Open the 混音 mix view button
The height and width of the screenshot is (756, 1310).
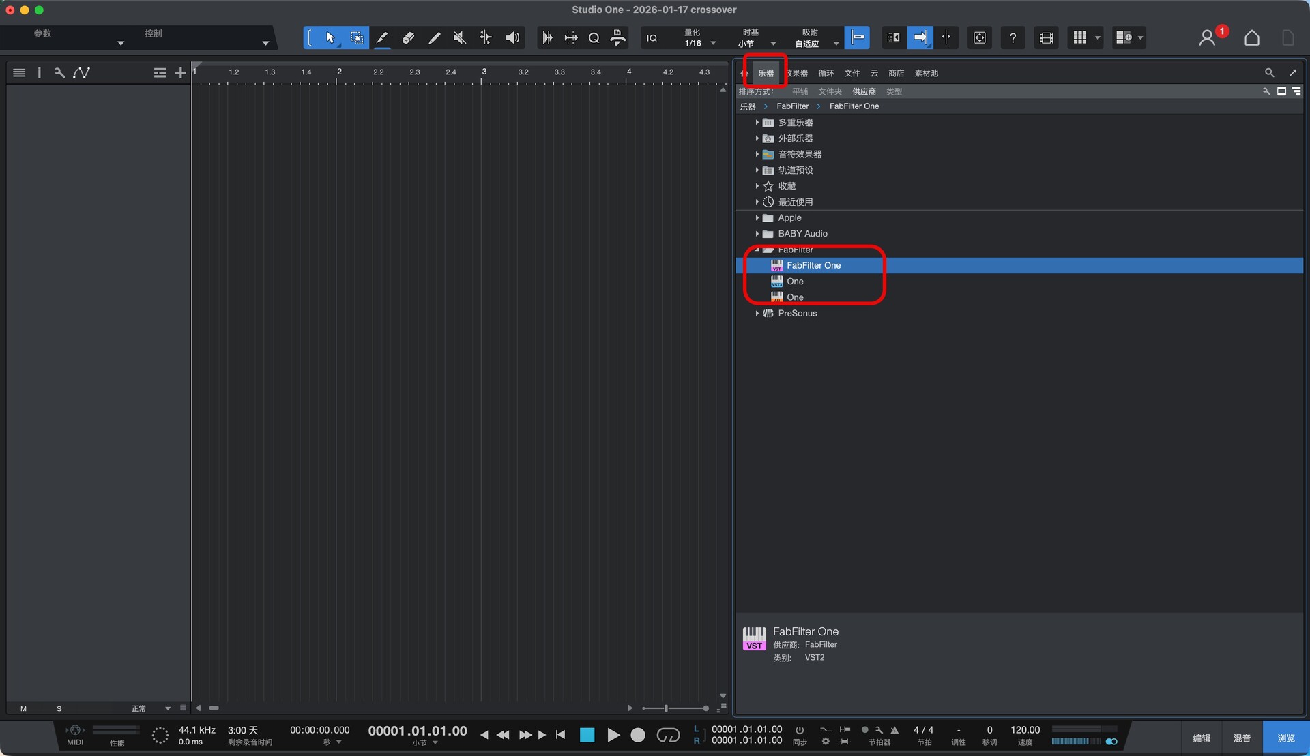point(1242,738)
